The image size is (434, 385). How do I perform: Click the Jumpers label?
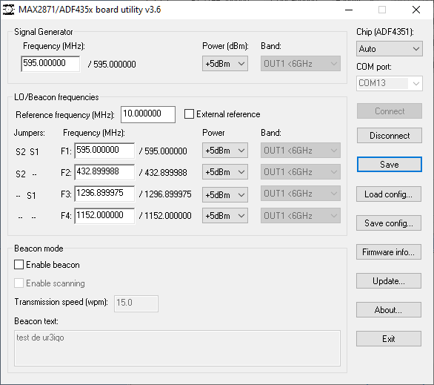pyautogui.click(x=30, y=133)
